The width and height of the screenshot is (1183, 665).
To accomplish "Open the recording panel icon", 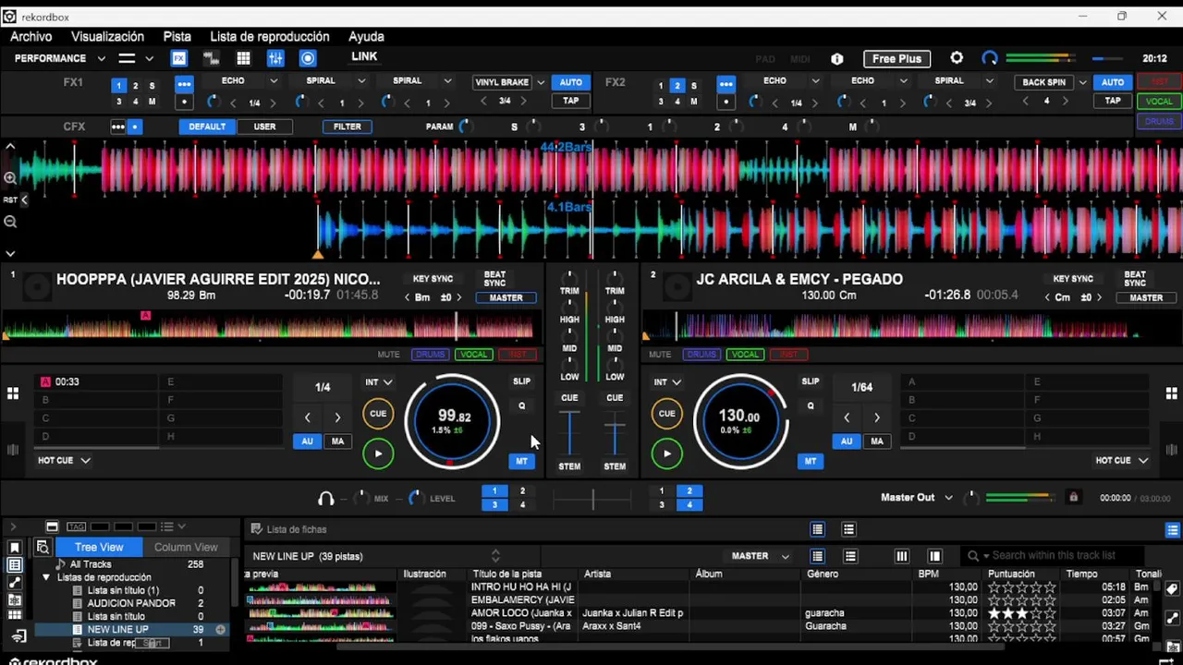I will point(308,58).
